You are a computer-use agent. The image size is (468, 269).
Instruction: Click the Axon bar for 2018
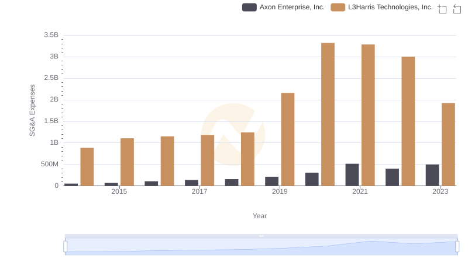(232, 183)
